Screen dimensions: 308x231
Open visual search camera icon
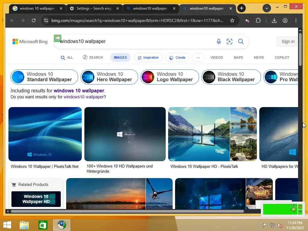[229, 42]
